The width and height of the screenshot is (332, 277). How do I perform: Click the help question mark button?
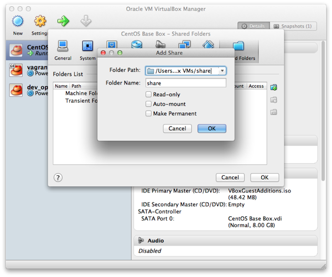tap(58, 177)
